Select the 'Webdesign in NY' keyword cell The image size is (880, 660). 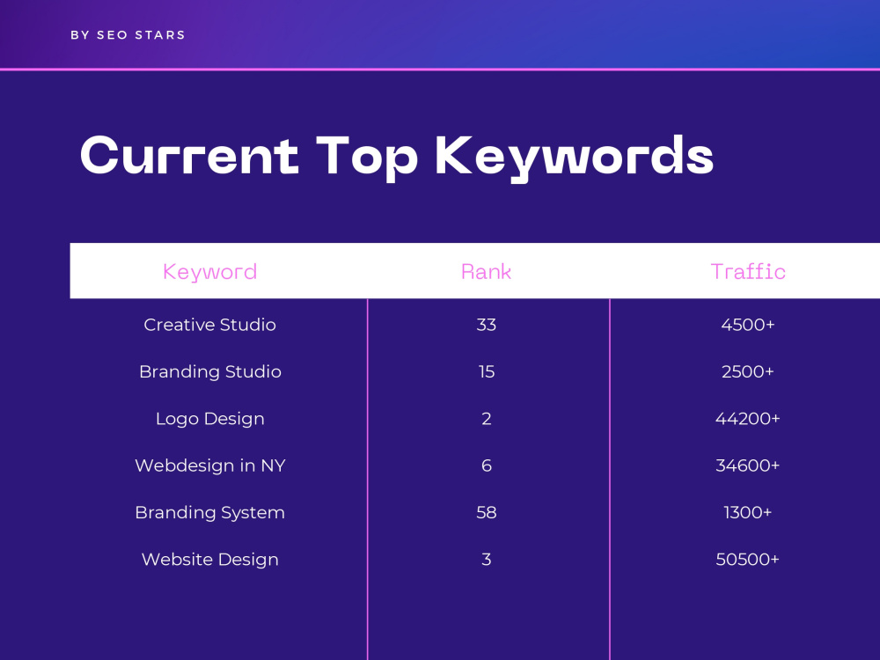[210, 466]
